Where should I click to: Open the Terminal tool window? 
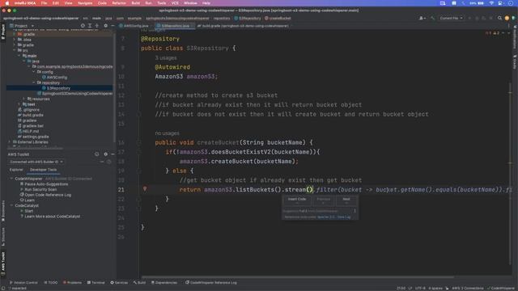(96, 283)
